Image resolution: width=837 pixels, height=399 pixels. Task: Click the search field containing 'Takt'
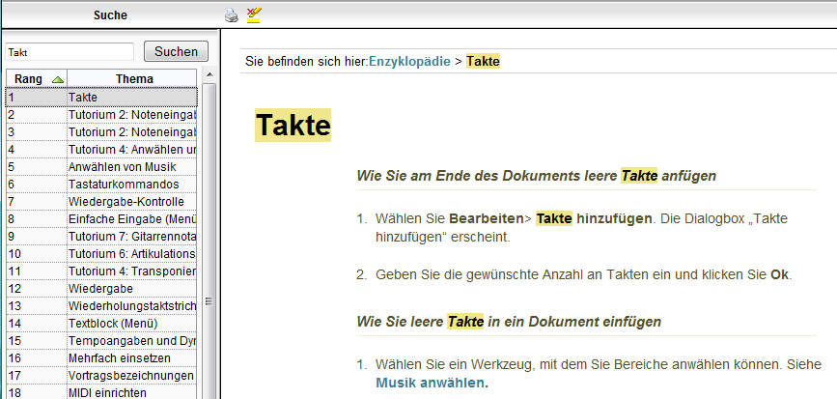point(70,52)
